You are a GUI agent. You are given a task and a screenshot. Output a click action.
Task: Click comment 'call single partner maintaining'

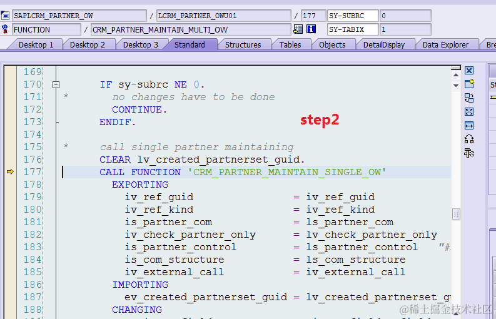click(x=196, y=147)
